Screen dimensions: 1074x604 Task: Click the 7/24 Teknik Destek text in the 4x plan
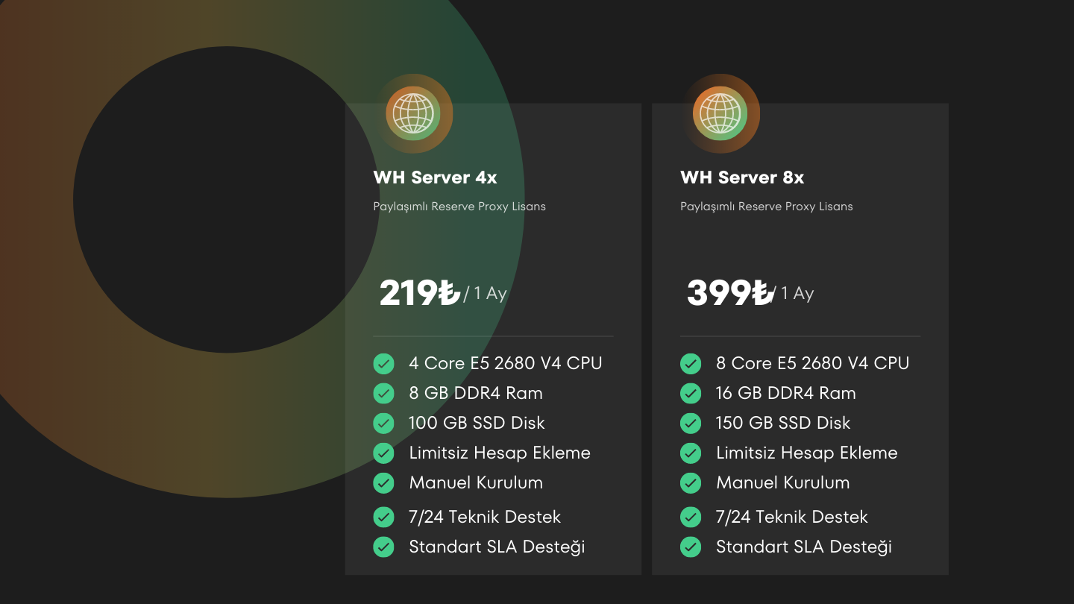click(x=485, y=517)
